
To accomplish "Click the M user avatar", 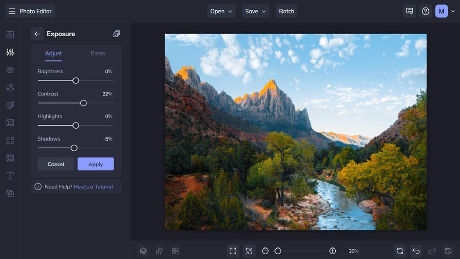I will (441, 11).
